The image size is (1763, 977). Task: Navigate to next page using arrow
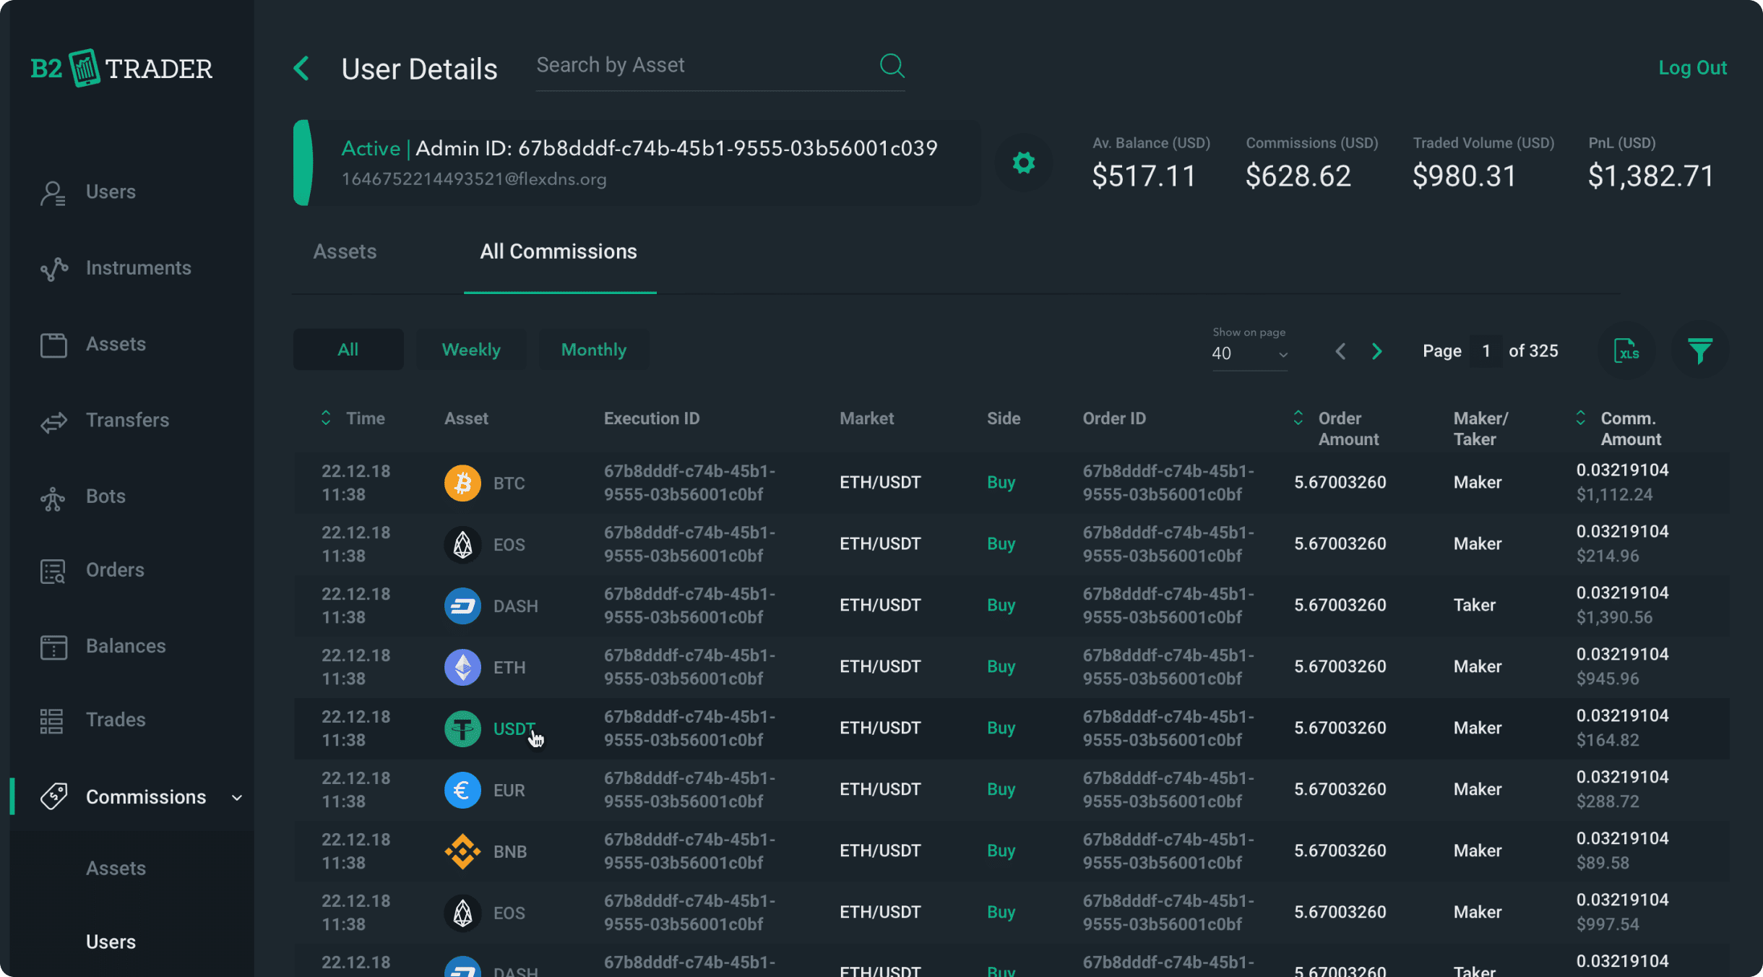pyautogui.click(x=1377, y=350)
